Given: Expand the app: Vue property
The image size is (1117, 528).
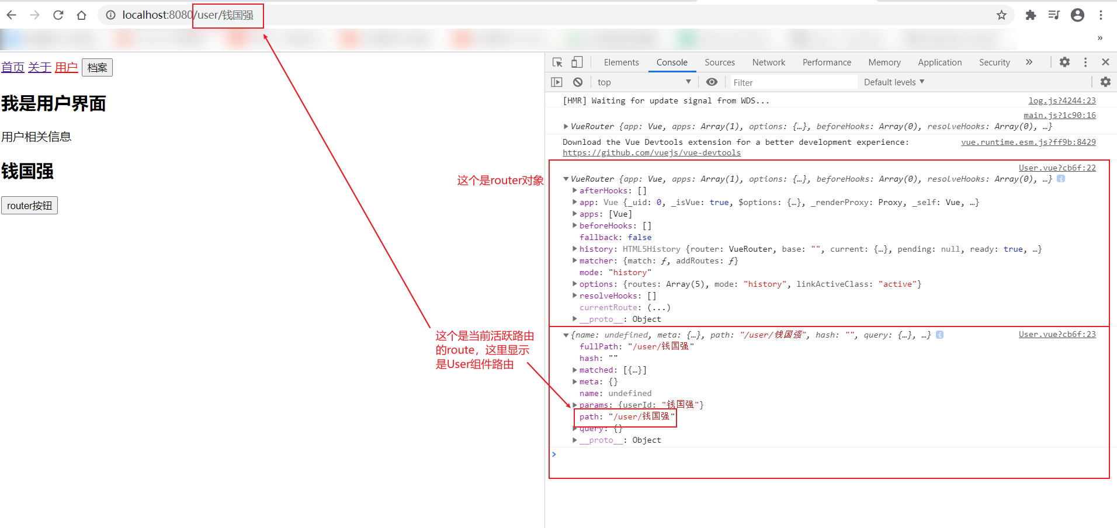Looking at the screenshot, I should (x=575, y=202).
